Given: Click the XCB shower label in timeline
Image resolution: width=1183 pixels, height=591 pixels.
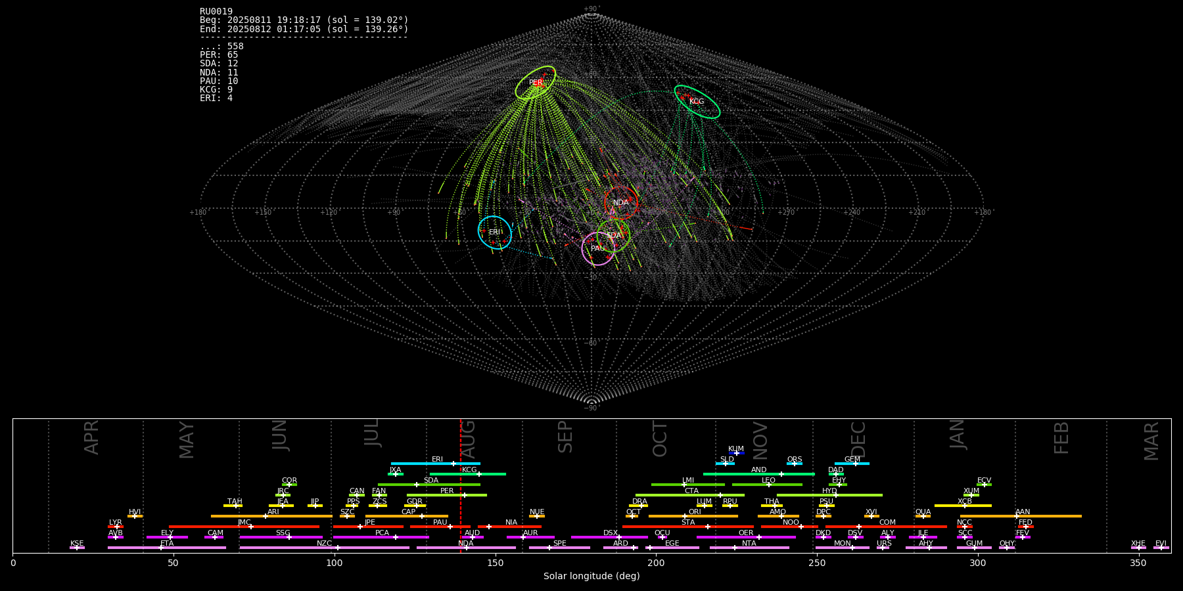Looking at the screenshot, I should [964, 502].
